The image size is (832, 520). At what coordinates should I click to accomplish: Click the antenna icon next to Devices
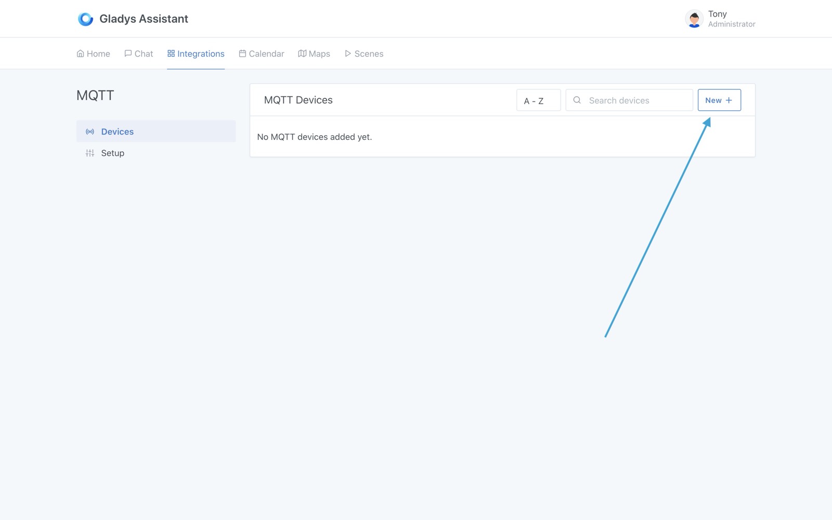[x=89, y=132]
